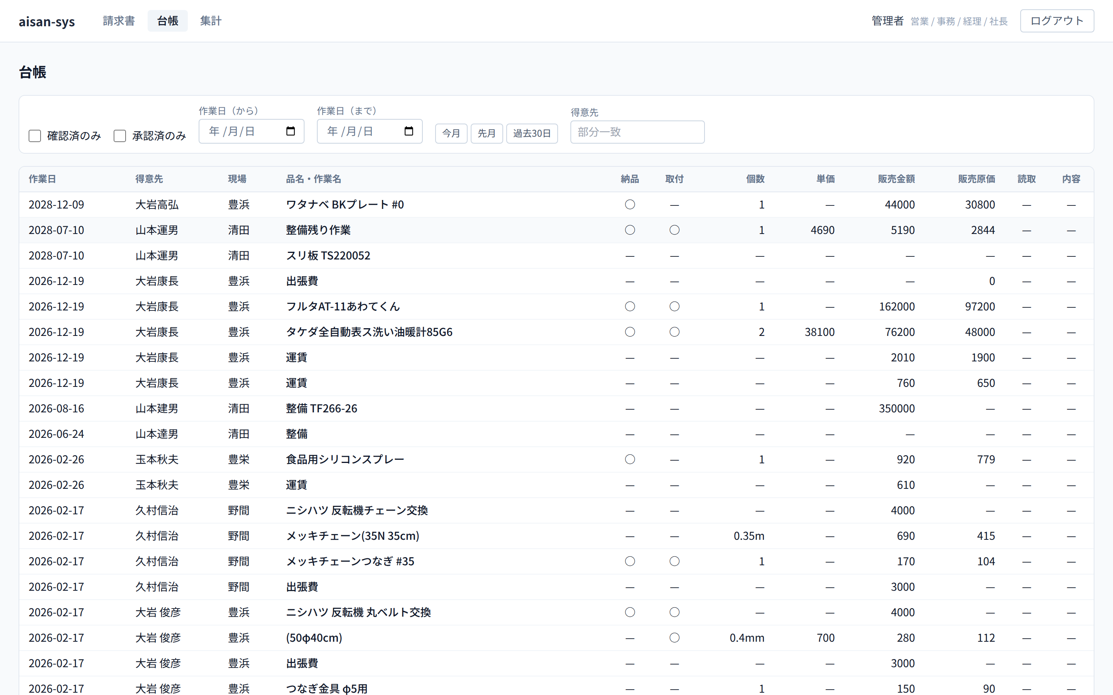The width and height of the screenshot is (1113, 695).
Task: Apply 過去30日 date filter
Action: coord(532,133)
